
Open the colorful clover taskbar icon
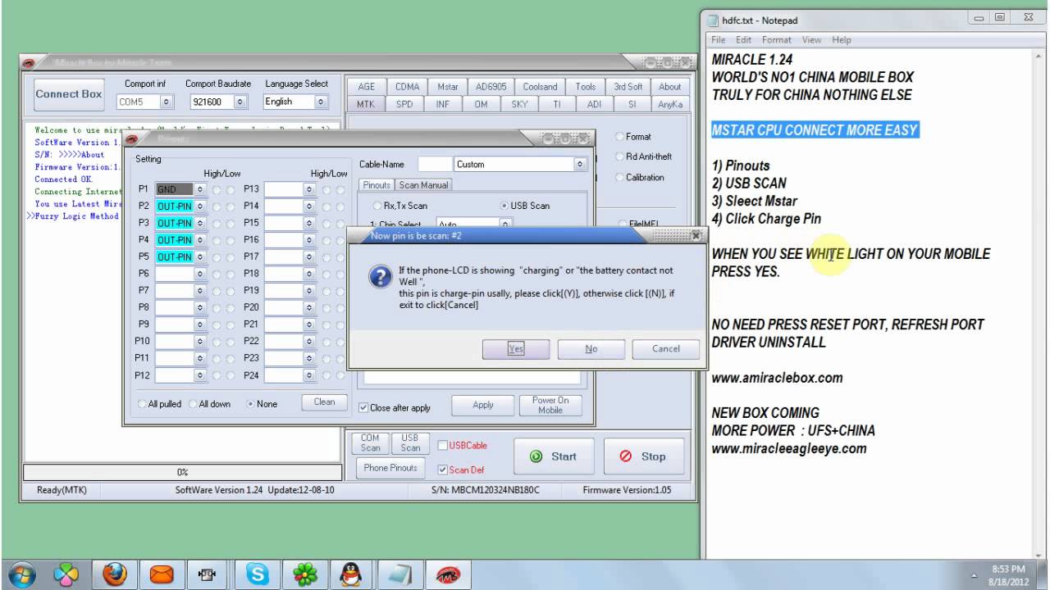(x=66, y=574)
